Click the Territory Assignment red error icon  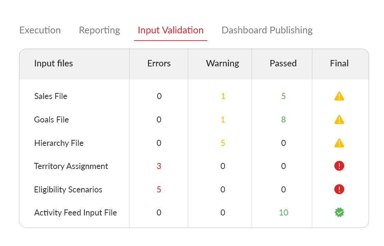(x=339, y=166)
